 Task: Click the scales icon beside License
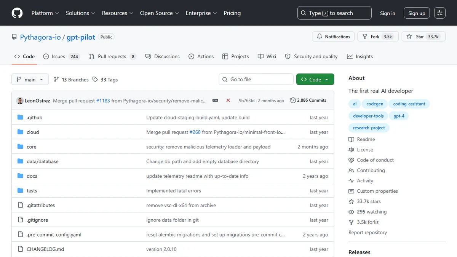(351, 150)
